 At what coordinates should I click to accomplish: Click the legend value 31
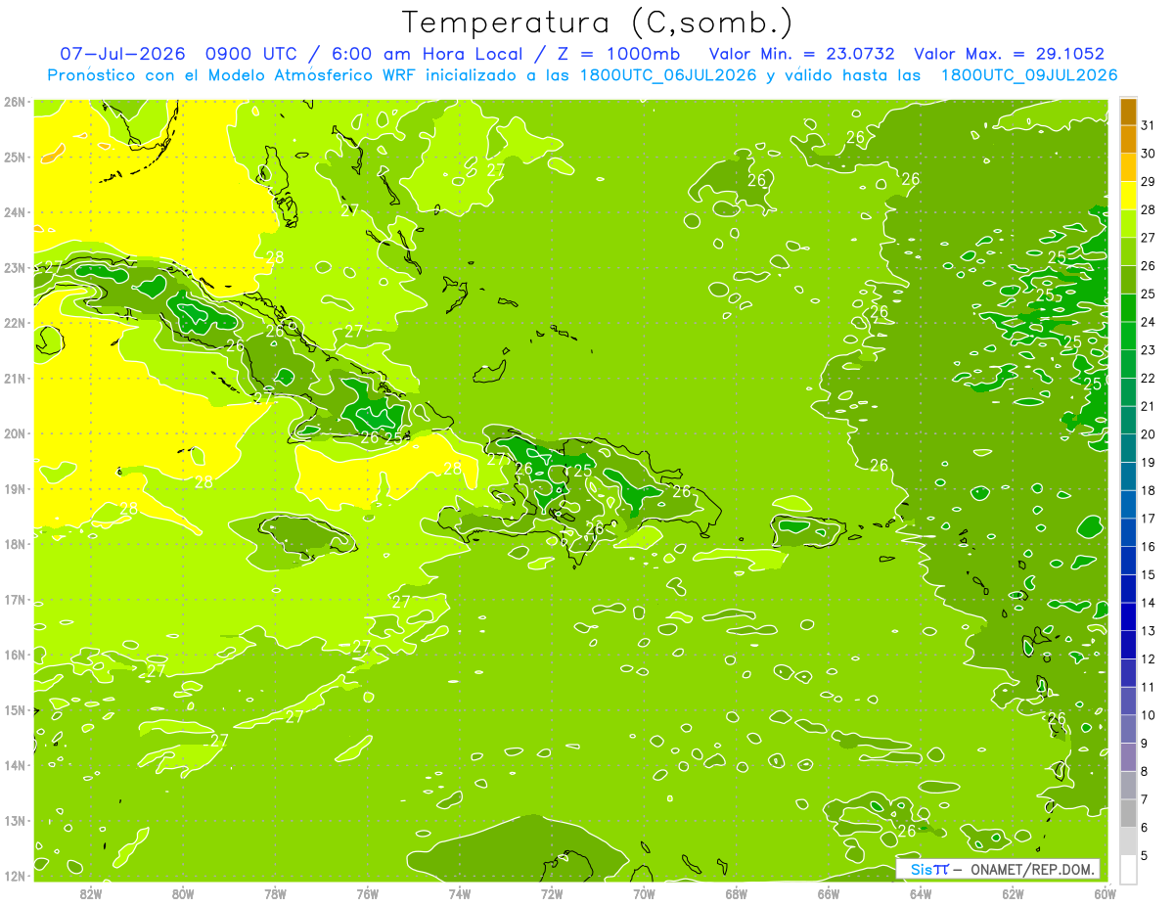click(1149, 126)
